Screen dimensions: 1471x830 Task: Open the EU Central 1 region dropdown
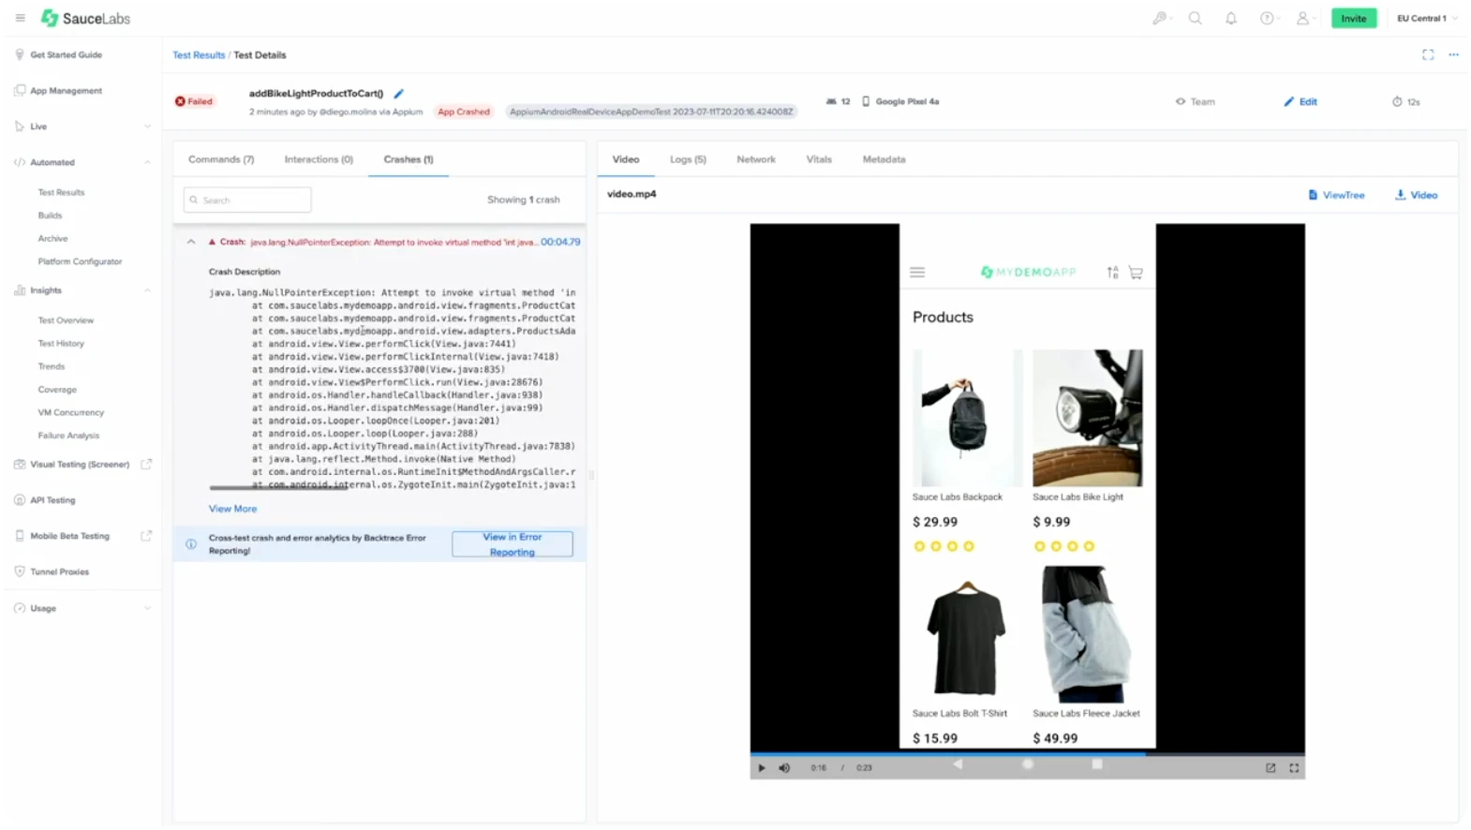[1427, 18]
